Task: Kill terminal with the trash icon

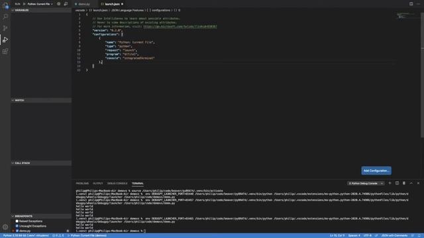Action: [404, 183]
